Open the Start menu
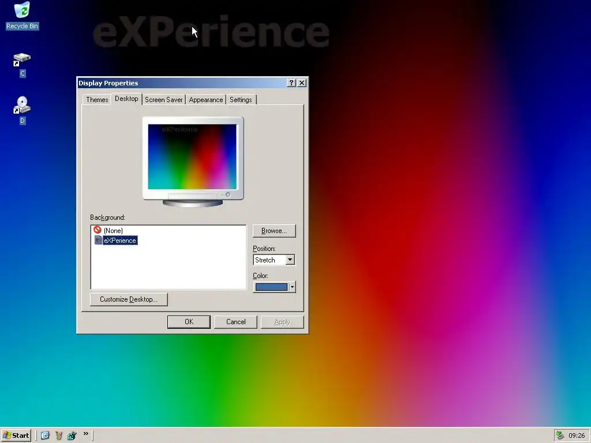The height and width of the screenshot is (443, 591). click(x=16, y=436)
